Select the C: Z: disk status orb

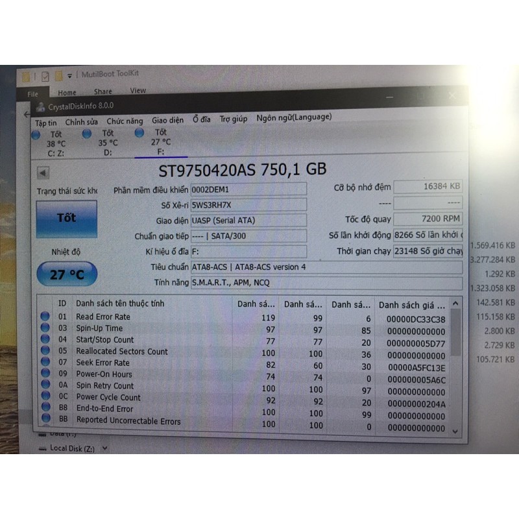(x=36, y=135)
